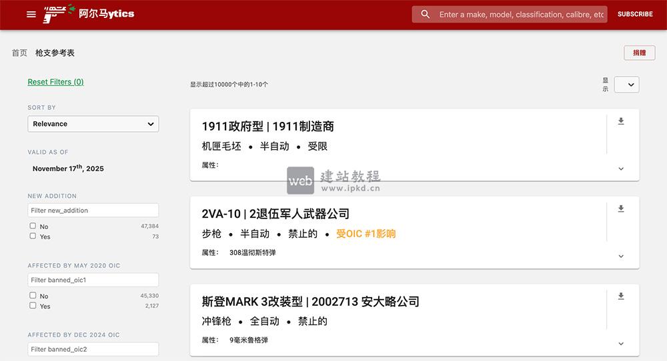This screenshot has height=361, width=667.
Task: Click the 受OIC #1影响 tag
Action: point(366,234)
